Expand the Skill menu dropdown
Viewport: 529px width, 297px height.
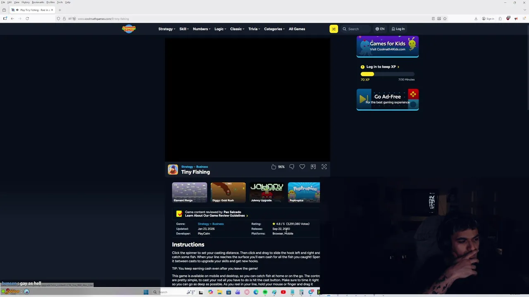tap(184, 29)
